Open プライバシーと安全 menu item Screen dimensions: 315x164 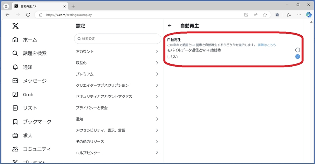[x=117, y=108]
